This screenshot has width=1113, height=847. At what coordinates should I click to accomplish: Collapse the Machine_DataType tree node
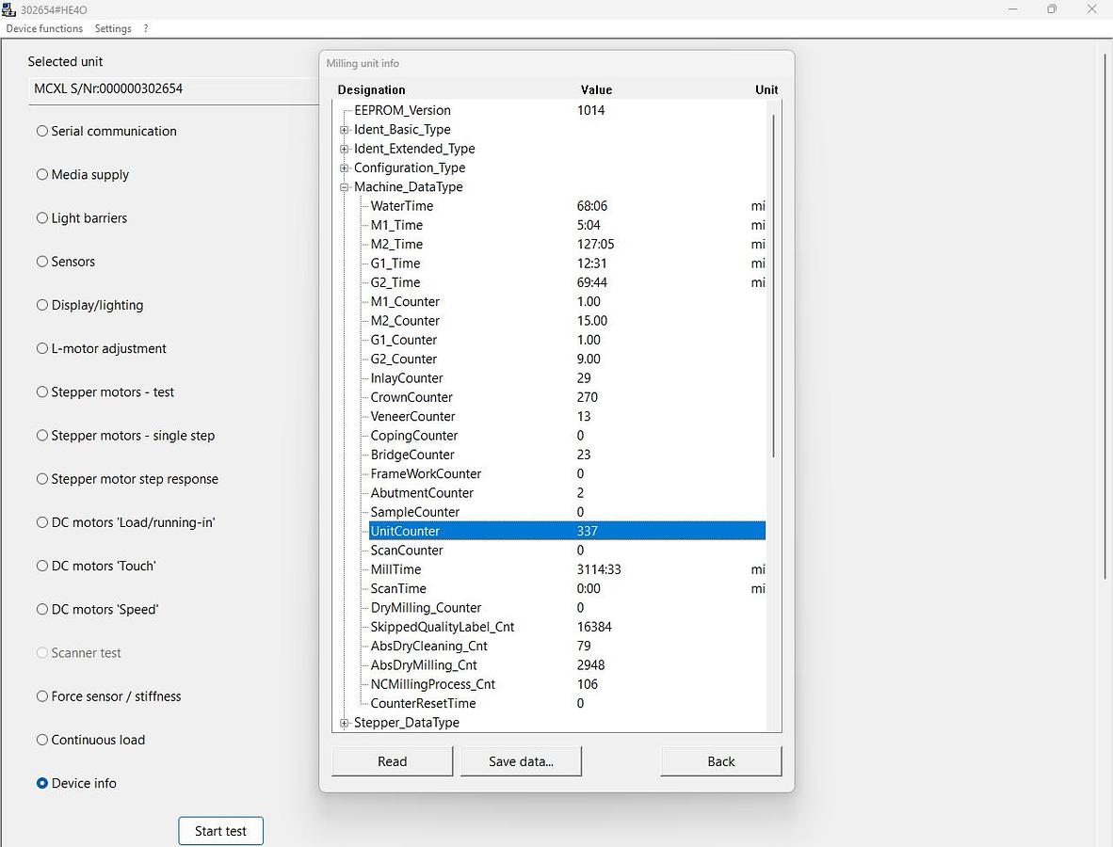pyautogui.click(x=345, y=187)
